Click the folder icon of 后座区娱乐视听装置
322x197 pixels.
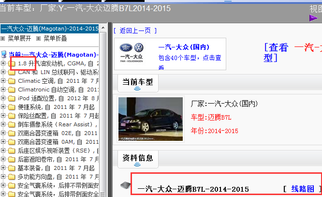[x=12, y=151]
